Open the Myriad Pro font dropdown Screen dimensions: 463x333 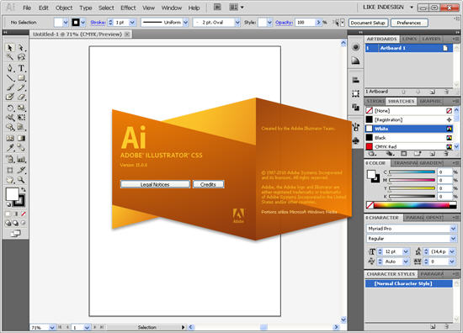[453, 229]
